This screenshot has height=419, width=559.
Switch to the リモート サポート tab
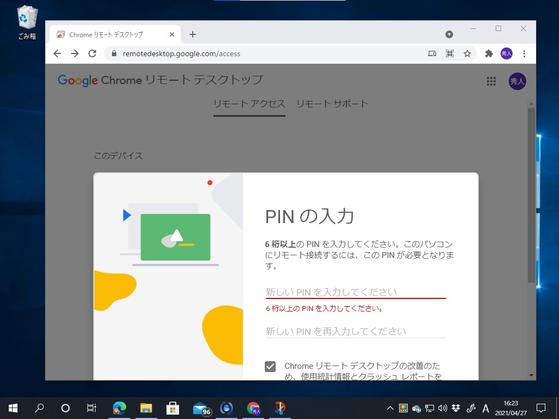click(x=332, y=103)
